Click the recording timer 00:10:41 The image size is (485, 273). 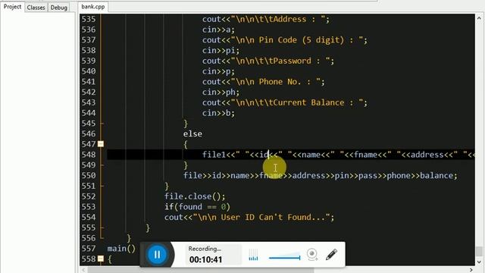point(205,259)
